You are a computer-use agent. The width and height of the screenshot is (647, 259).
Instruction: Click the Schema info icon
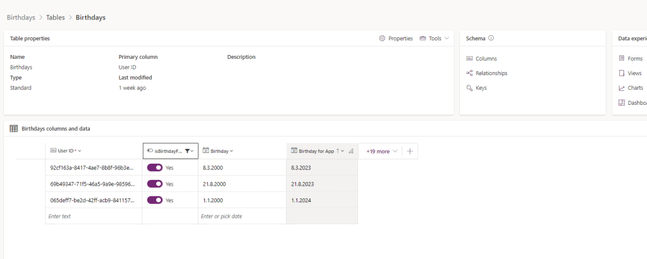click(491, 38)
